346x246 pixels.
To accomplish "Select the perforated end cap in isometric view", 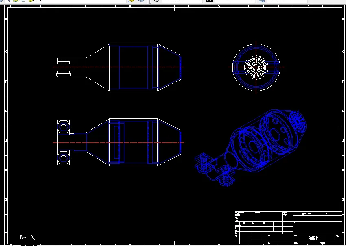I will [x=298, y=122].
